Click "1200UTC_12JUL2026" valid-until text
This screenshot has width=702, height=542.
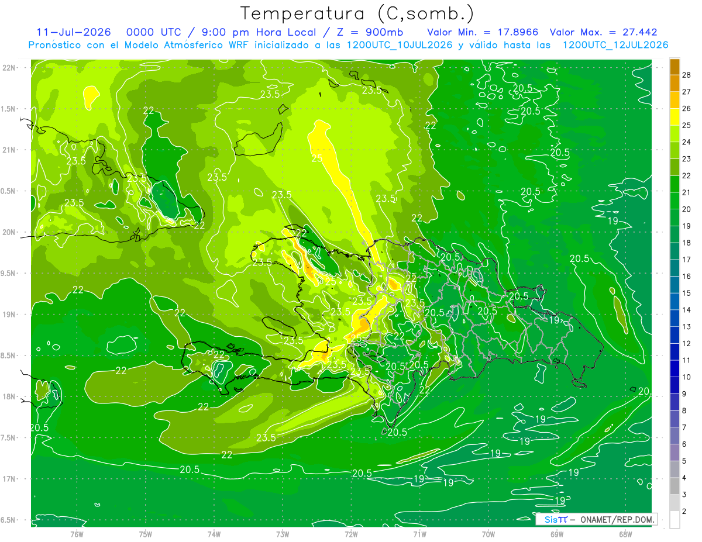coord(615,45)
